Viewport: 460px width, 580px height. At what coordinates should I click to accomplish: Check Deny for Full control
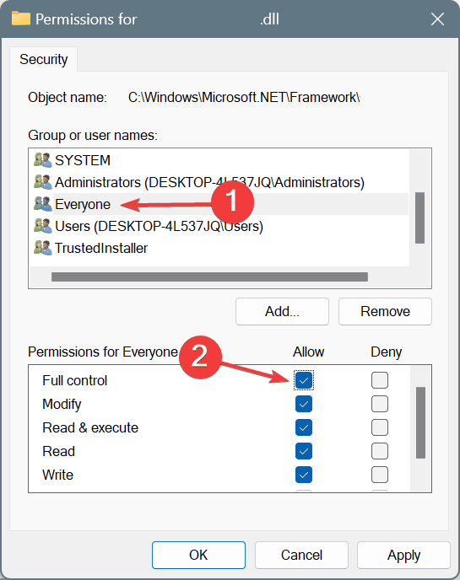pos(380,380)
